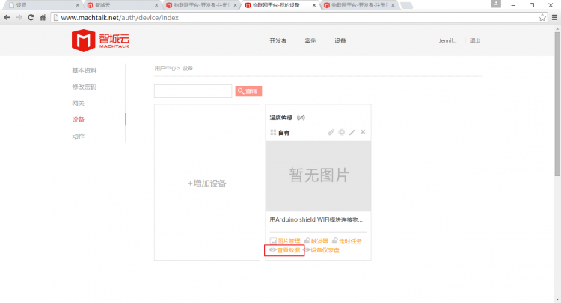Click the +增加设备 add device panel
The image size is (561, 303).
click(207, 183)
